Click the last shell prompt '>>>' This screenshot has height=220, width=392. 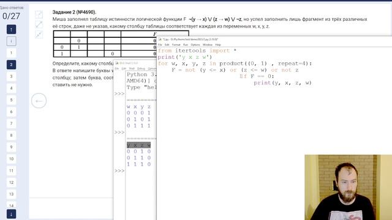(119, 171)
